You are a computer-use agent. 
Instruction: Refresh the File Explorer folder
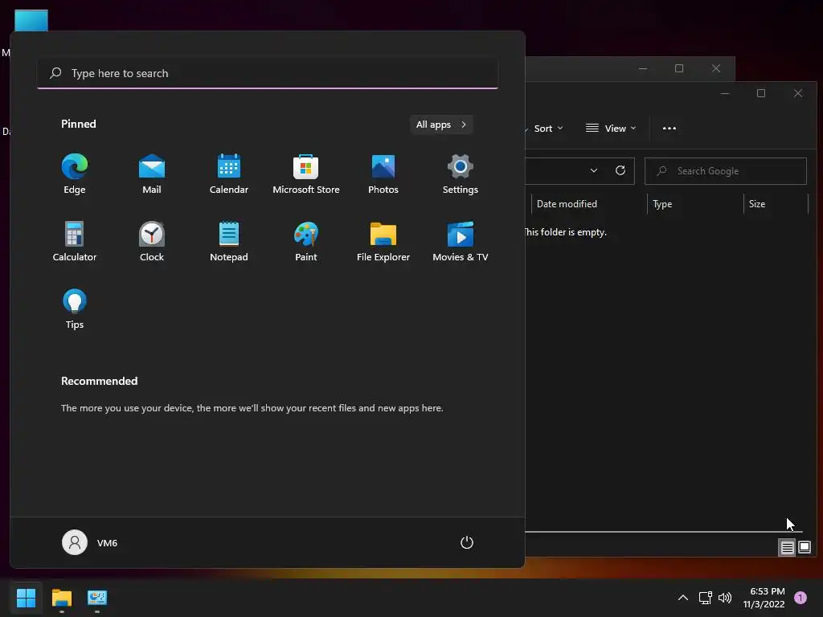pos(620,171)
